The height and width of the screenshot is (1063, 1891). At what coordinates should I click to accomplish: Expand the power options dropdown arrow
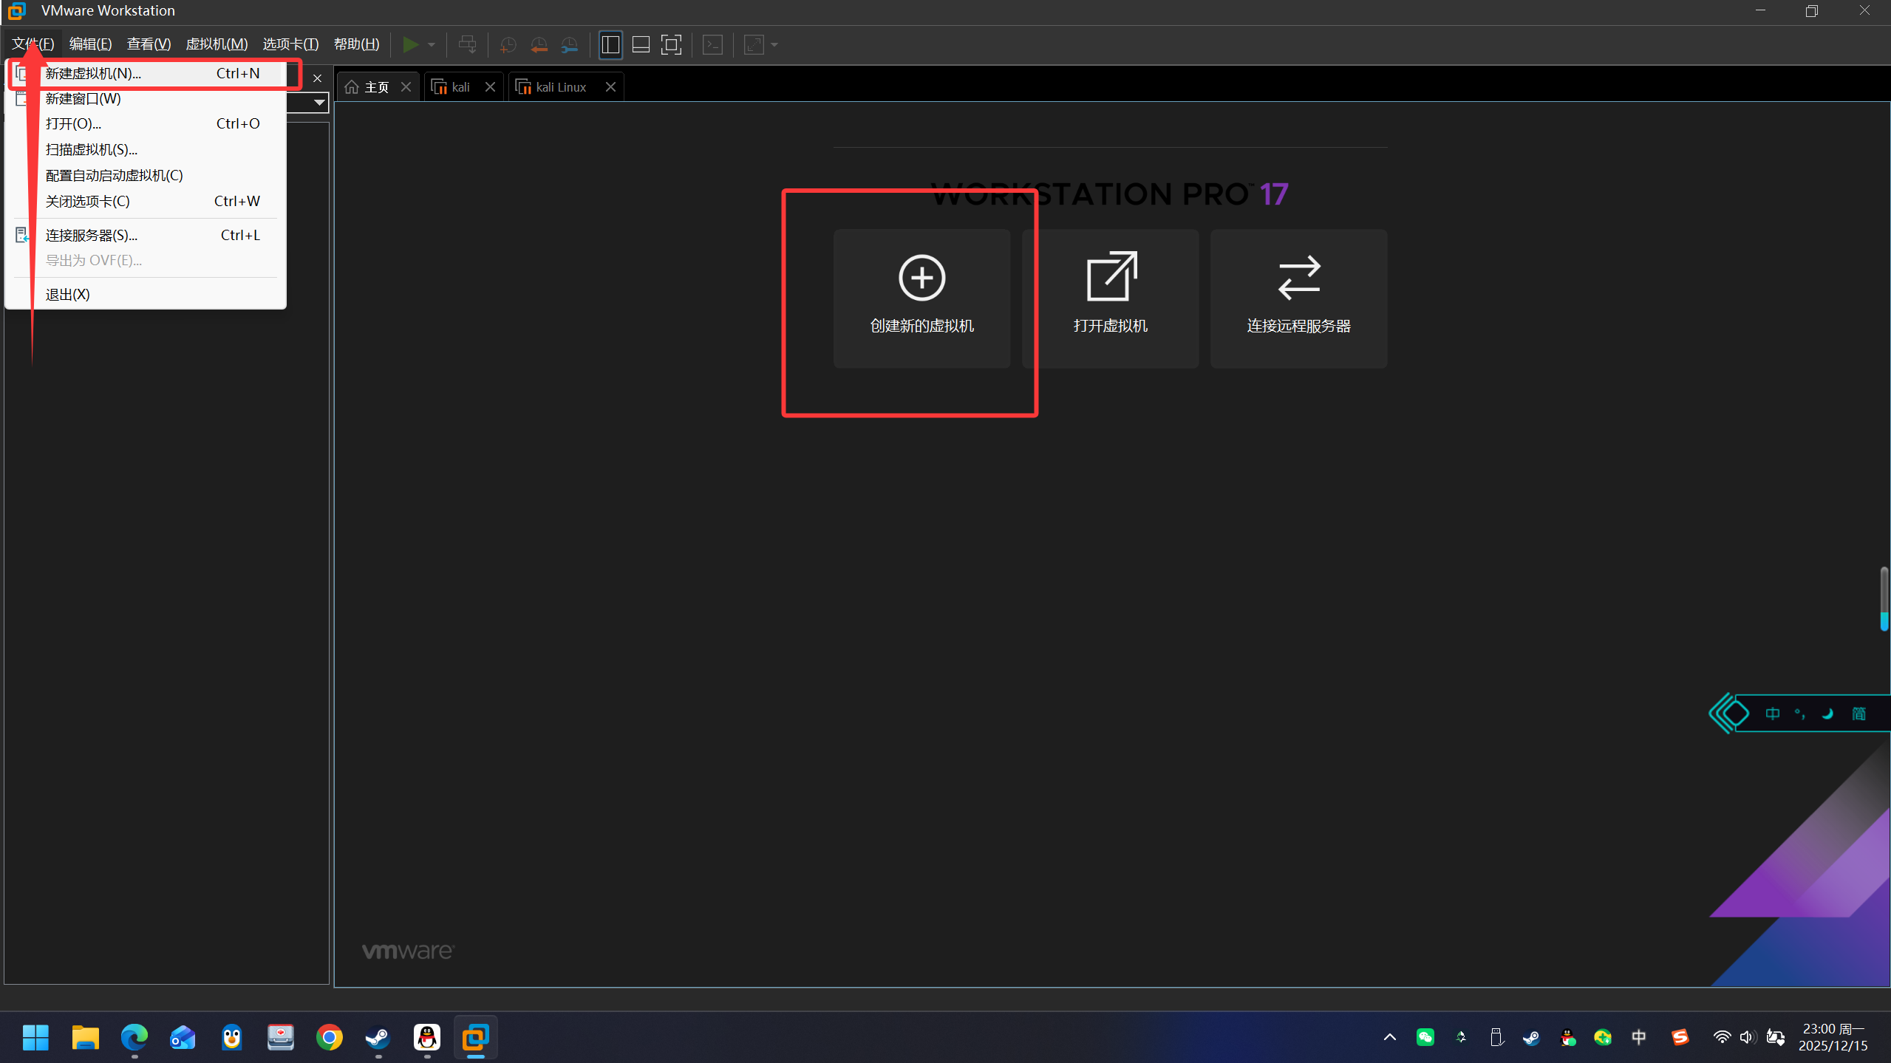[x=432, y=45]
